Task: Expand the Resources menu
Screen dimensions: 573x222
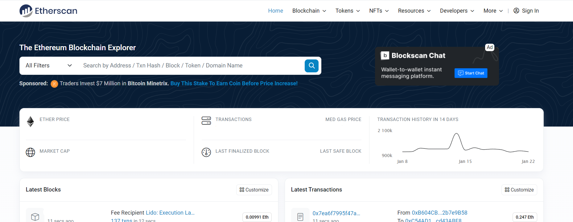Action: pos(414,11)
